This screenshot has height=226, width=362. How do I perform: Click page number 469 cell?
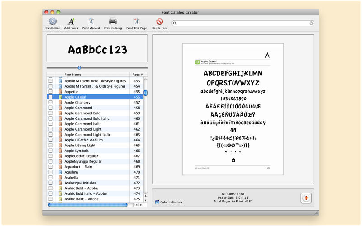tap(137, 167)
